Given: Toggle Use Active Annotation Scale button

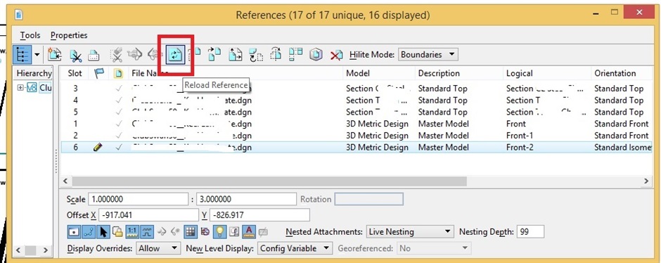Looking at the screenshot, I should (x=249, y=231).
